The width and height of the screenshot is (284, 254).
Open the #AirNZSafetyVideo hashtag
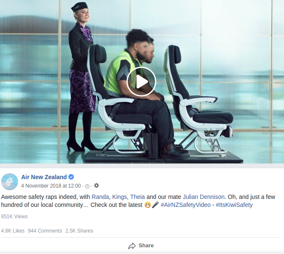click(x=185, y=205)
